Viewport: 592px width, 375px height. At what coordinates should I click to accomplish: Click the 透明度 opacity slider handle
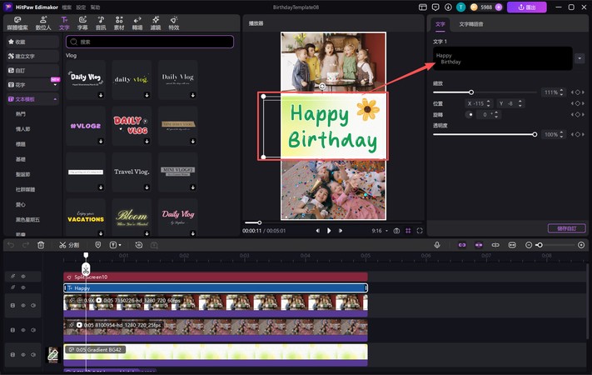(x=534, y=134)
